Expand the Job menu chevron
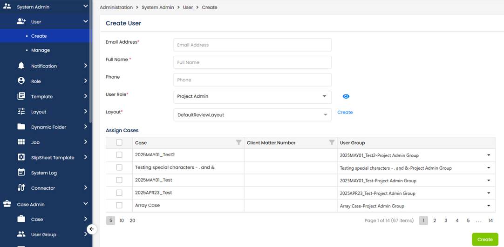Image resolution: width=504 pixels, height=247 pixels. (86, 142)
